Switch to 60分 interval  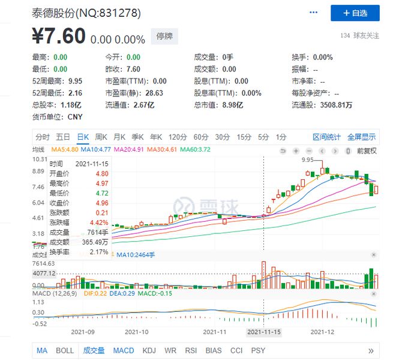click(201, 137)
